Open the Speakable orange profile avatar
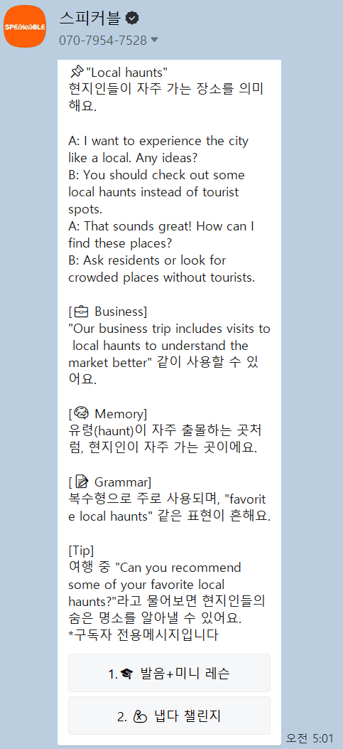The width and height of the screenshot is (343, 749). pos(26,26)
